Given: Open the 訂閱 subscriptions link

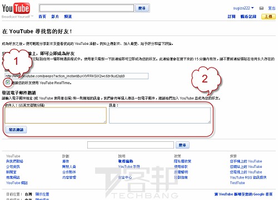Looking at the screenshot, I should point(231,17).
